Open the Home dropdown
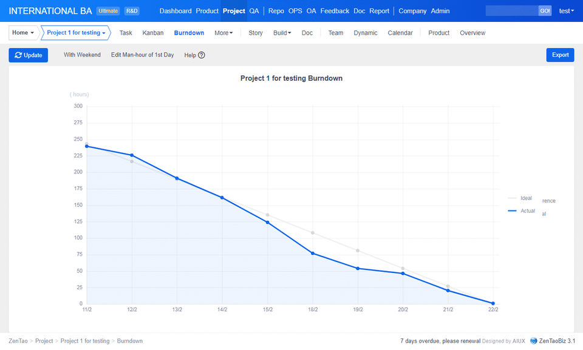 point(23,33)
